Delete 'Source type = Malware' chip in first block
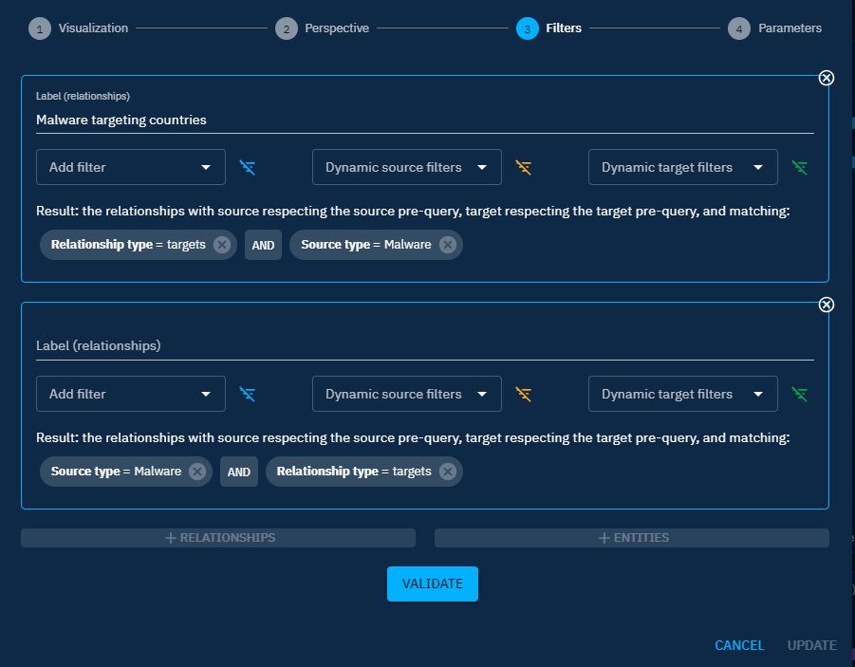Viewport: 855px width, 667px height. pyautogui.click(x=447, y=245)
